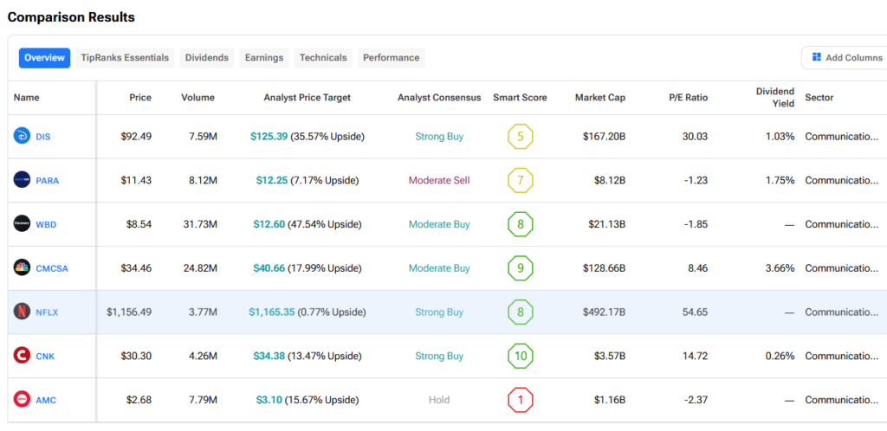Image resolution: width=887 pixels, height=431 pixels.
Task: Click NFLX price target $1,165.35
Action: pos(271,312)
